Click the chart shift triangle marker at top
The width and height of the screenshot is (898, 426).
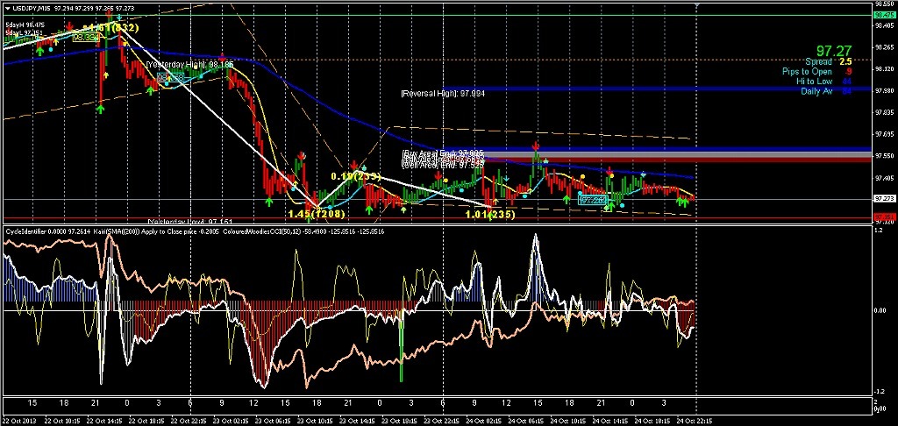(697, 4)
